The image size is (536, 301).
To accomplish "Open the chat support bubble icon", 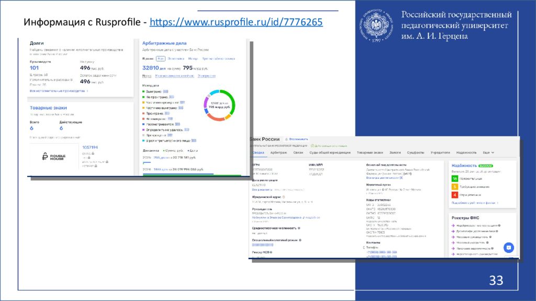I will pos(509,247).
